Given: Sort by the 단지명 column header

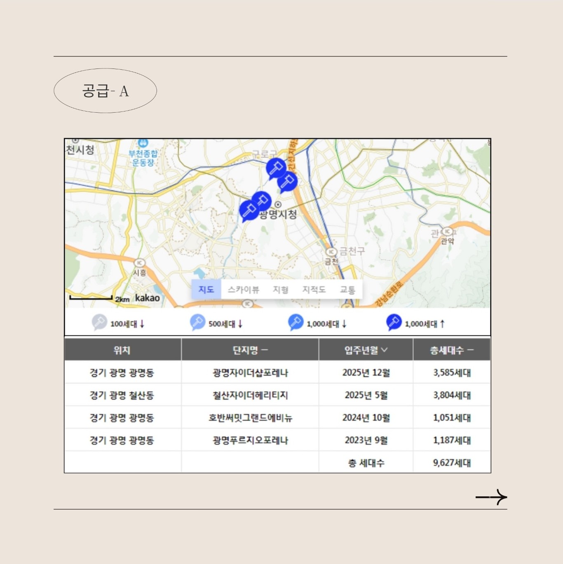Looking at the screenshot, I should (250, 350).
